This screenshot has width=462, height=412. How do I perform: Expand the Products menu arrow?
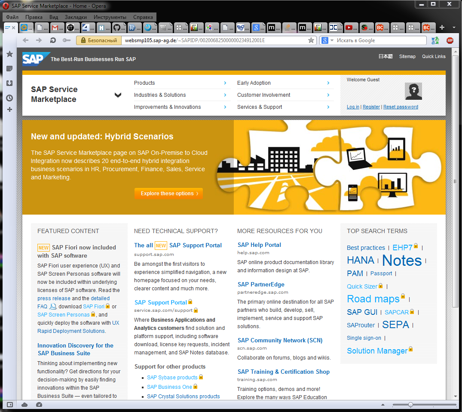click(x=225, y=83)
